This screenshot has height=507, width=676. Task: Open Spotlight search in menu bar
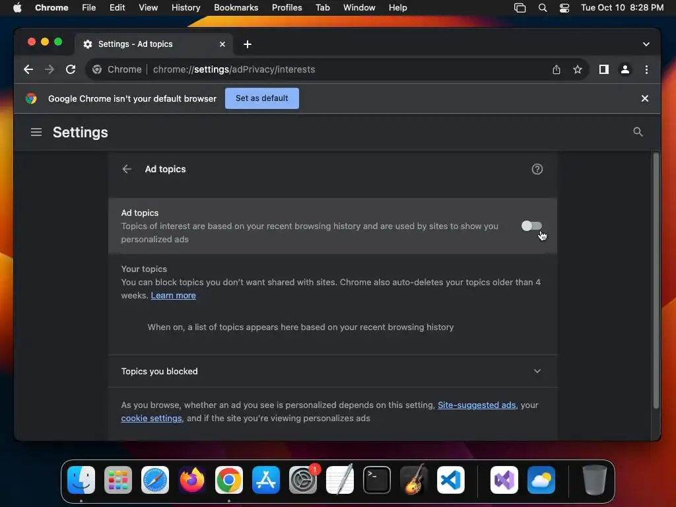[543, 8]
